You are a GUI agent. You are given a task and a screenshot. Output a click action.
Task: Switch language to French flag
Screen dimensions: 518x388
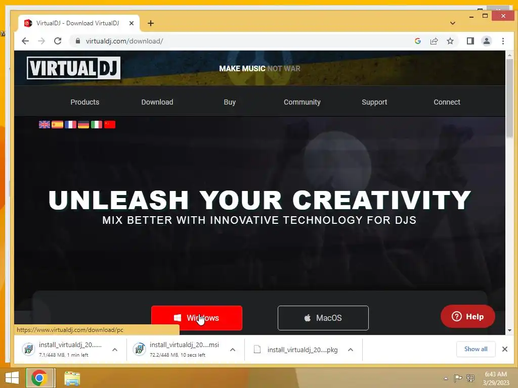coord(70,124)
